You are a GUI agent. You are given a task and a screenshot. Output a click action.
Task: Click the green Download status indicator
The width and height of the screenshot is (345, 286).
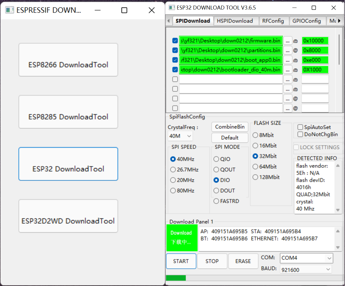coord(182,238)
